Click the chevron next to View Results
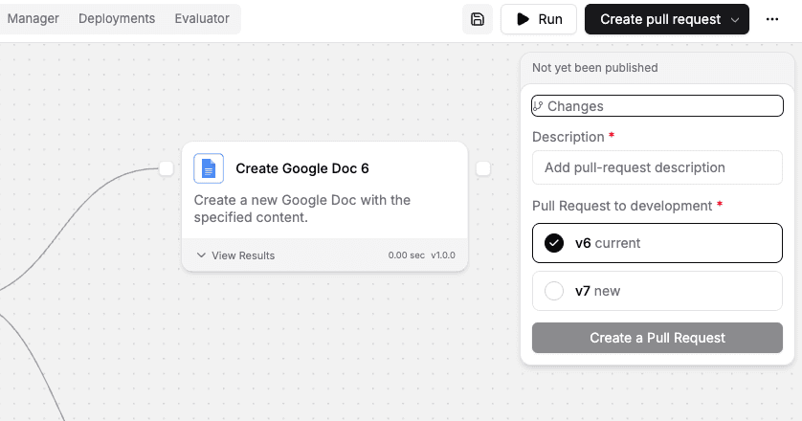This screenshot has width=802, height=421. [202, 255]
